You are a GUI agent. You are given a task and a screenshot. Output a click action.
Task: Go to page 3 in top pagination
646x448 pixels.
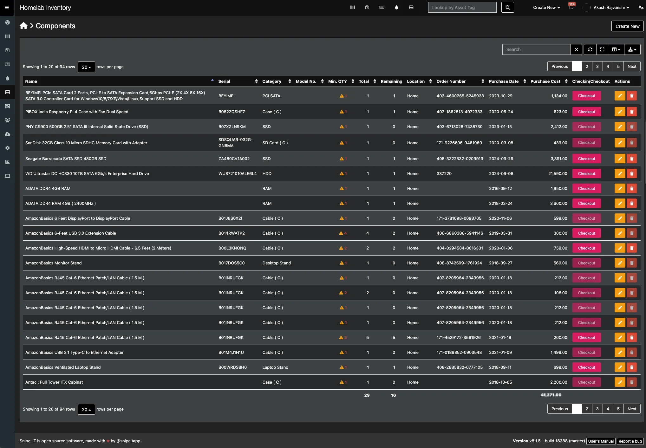pyautogui.click(x=597, y=66)
